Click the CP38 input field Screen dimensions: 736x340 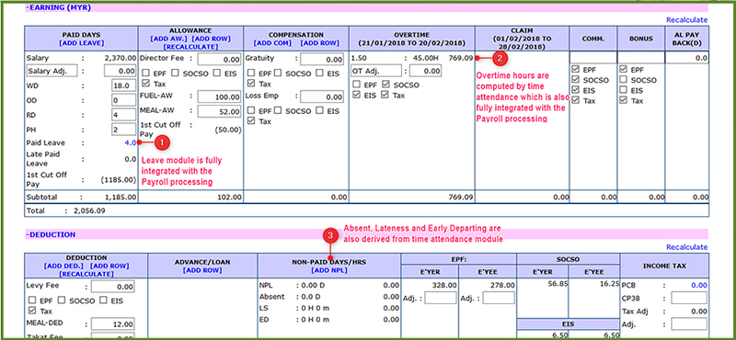(x=688, y=298)
